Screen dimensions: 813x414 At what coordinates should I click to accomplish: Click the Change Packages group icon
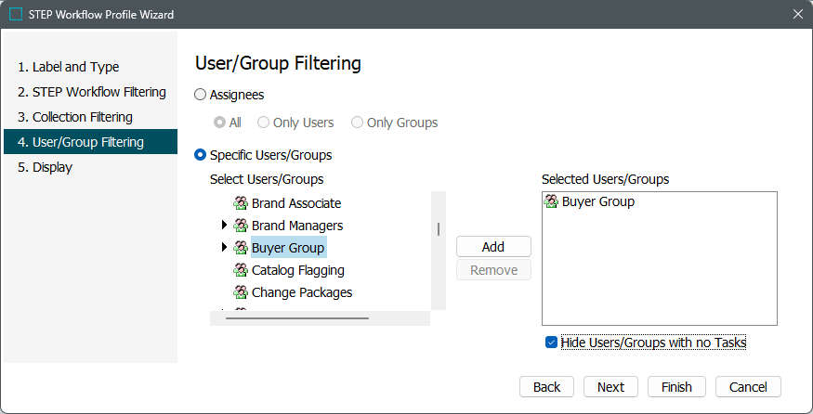tap(240, 292)
